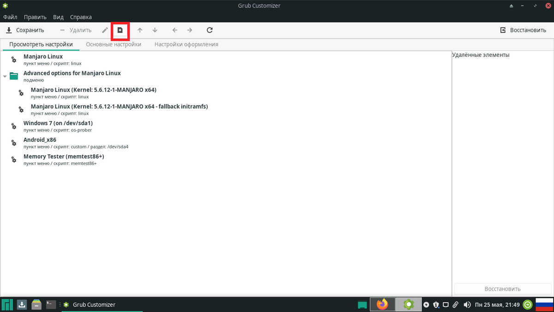
Task: Click the gear icon of the fallback initramfs entry
Action: pyautogui.click(x=21, y=110)
